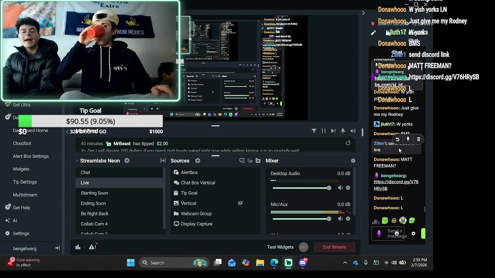This screenshot has height=278, width=495.
Task: Reply to Ziller1's chat message
Action: pos(397,139)
